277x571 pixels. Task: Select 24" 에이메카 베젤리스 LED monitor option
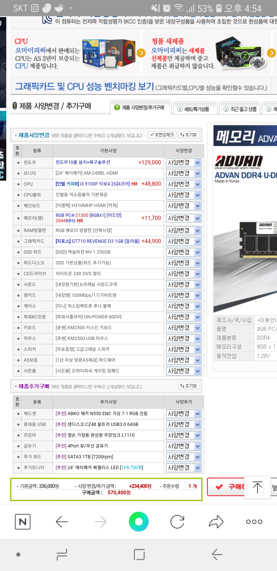(99, 468)
